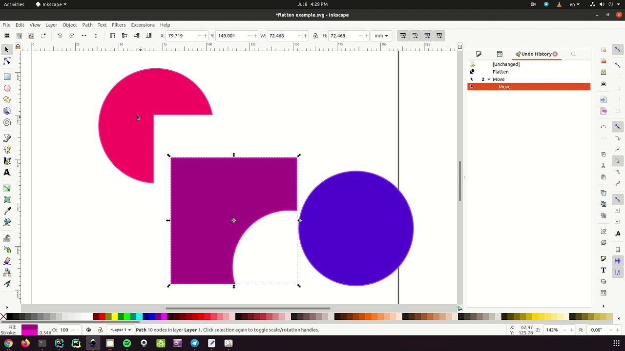Rotate selection 90 degrees clockwise
Image resolution: width=625 pixels, height=351 pixels.
click(72, 36)
